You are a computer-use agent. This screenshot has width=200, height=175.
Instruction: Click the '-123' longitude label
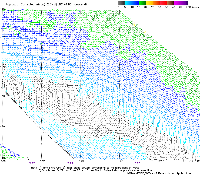point(159,161)
